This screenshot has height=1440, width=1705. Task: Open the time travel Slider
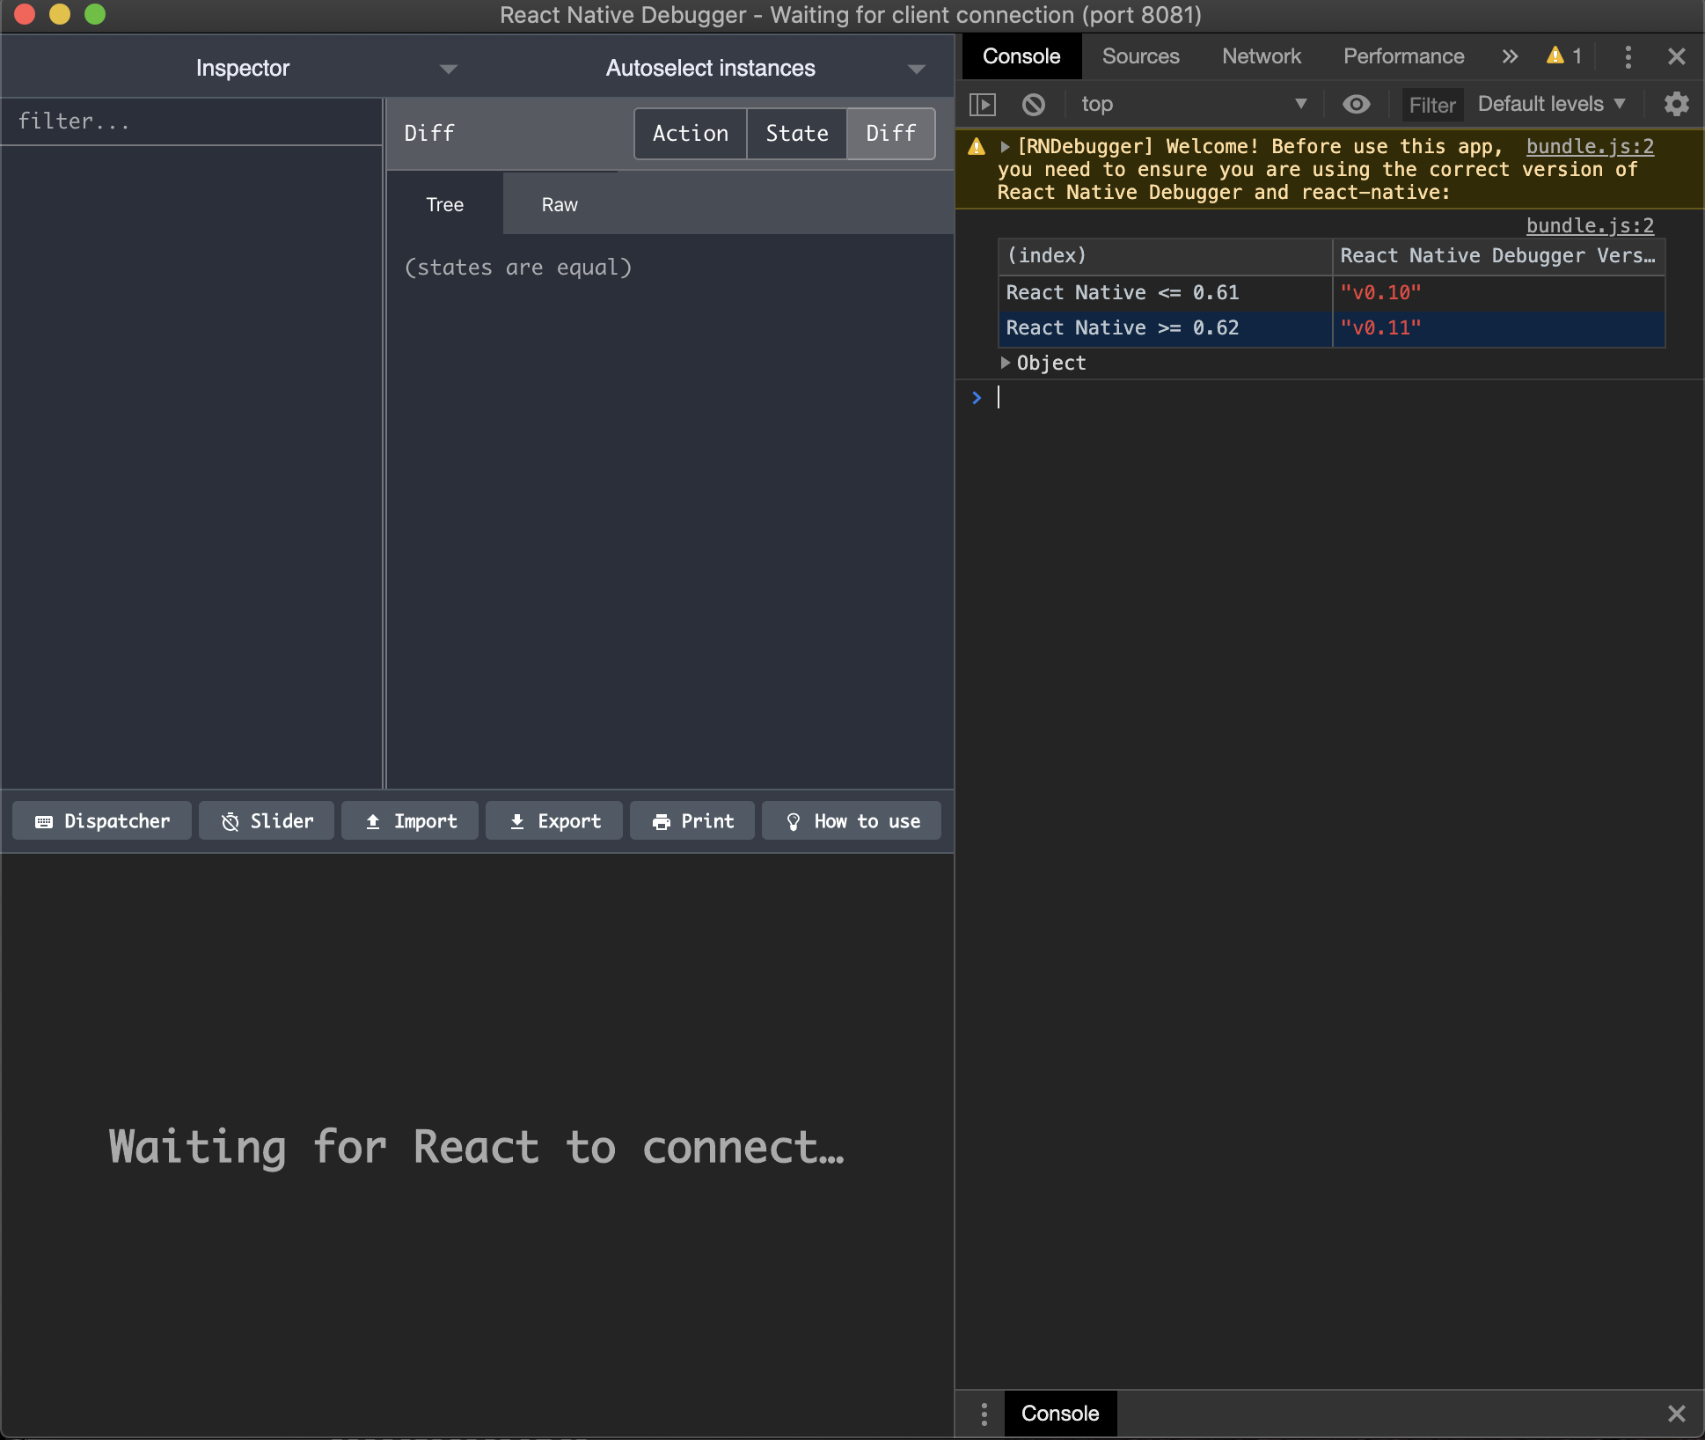click(x=266, y=820)
